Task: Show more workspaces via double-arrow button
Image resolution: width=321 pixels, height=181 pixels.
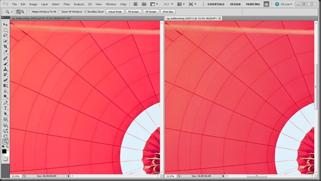Action: tap(266, 4)
